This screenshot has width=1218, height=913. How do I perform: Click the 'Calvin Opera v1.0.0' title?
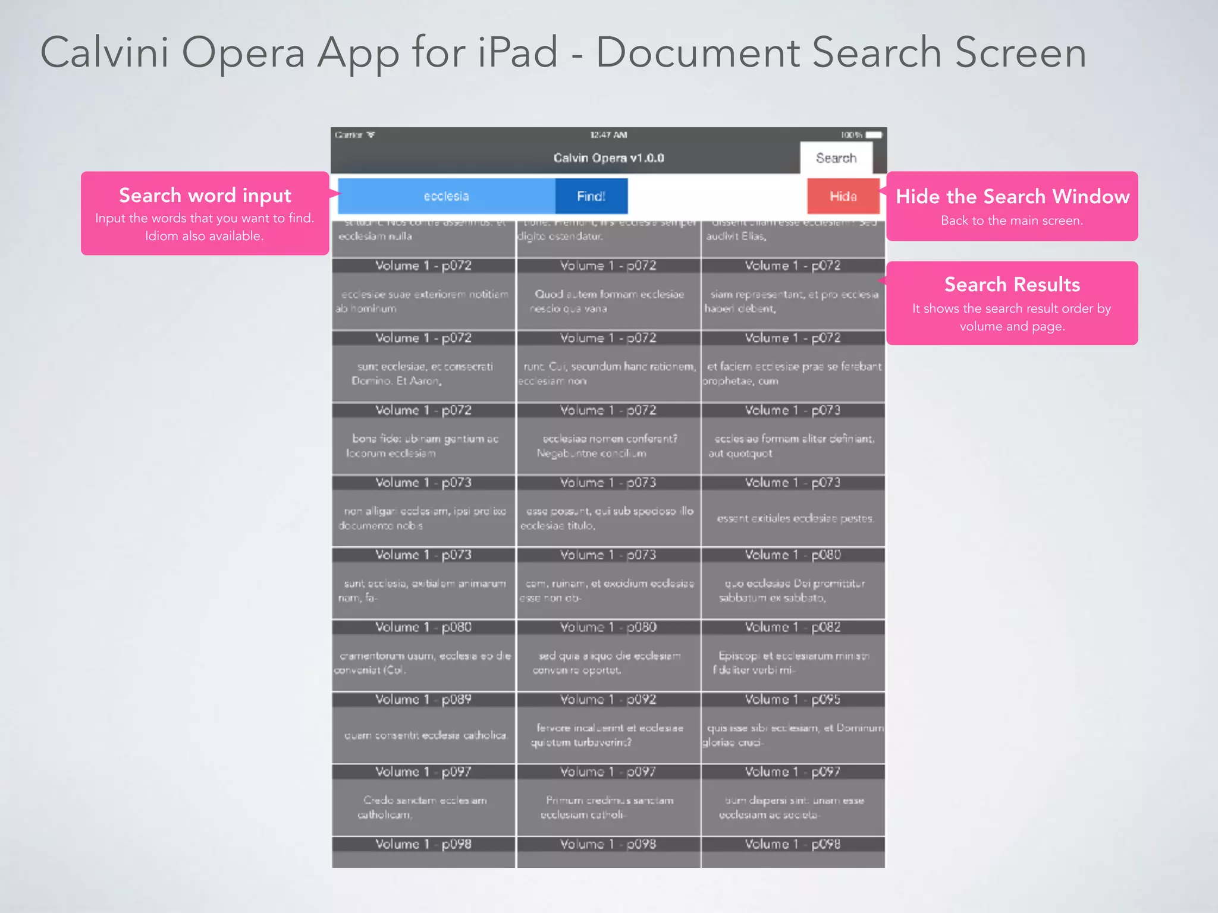coord(608,158)
